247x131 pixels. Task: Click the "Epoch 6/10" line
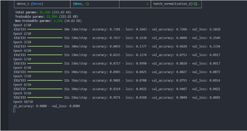tap(22, 68)
